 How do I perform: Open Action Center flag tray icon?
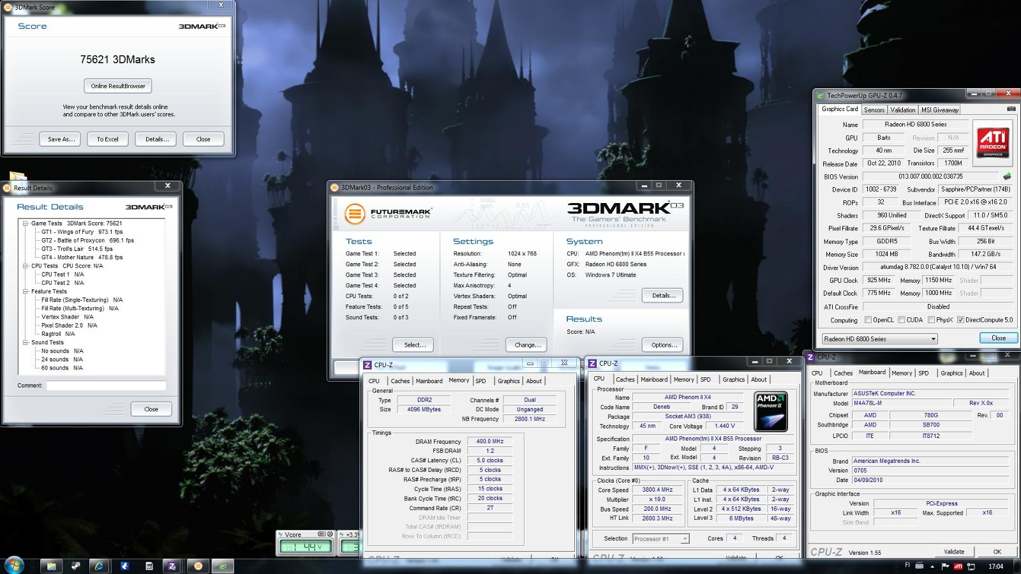click(945, 566)
